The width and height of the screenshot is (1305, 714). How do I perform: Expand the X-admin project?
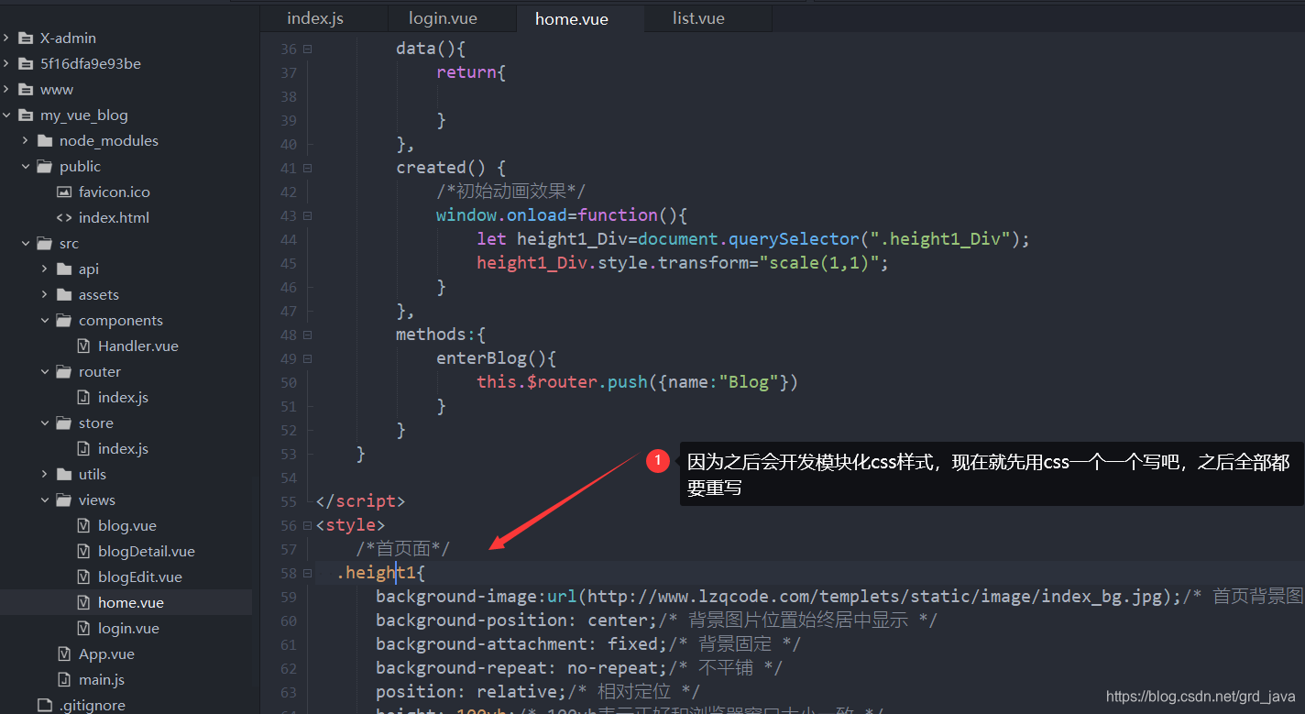(6, 38)
